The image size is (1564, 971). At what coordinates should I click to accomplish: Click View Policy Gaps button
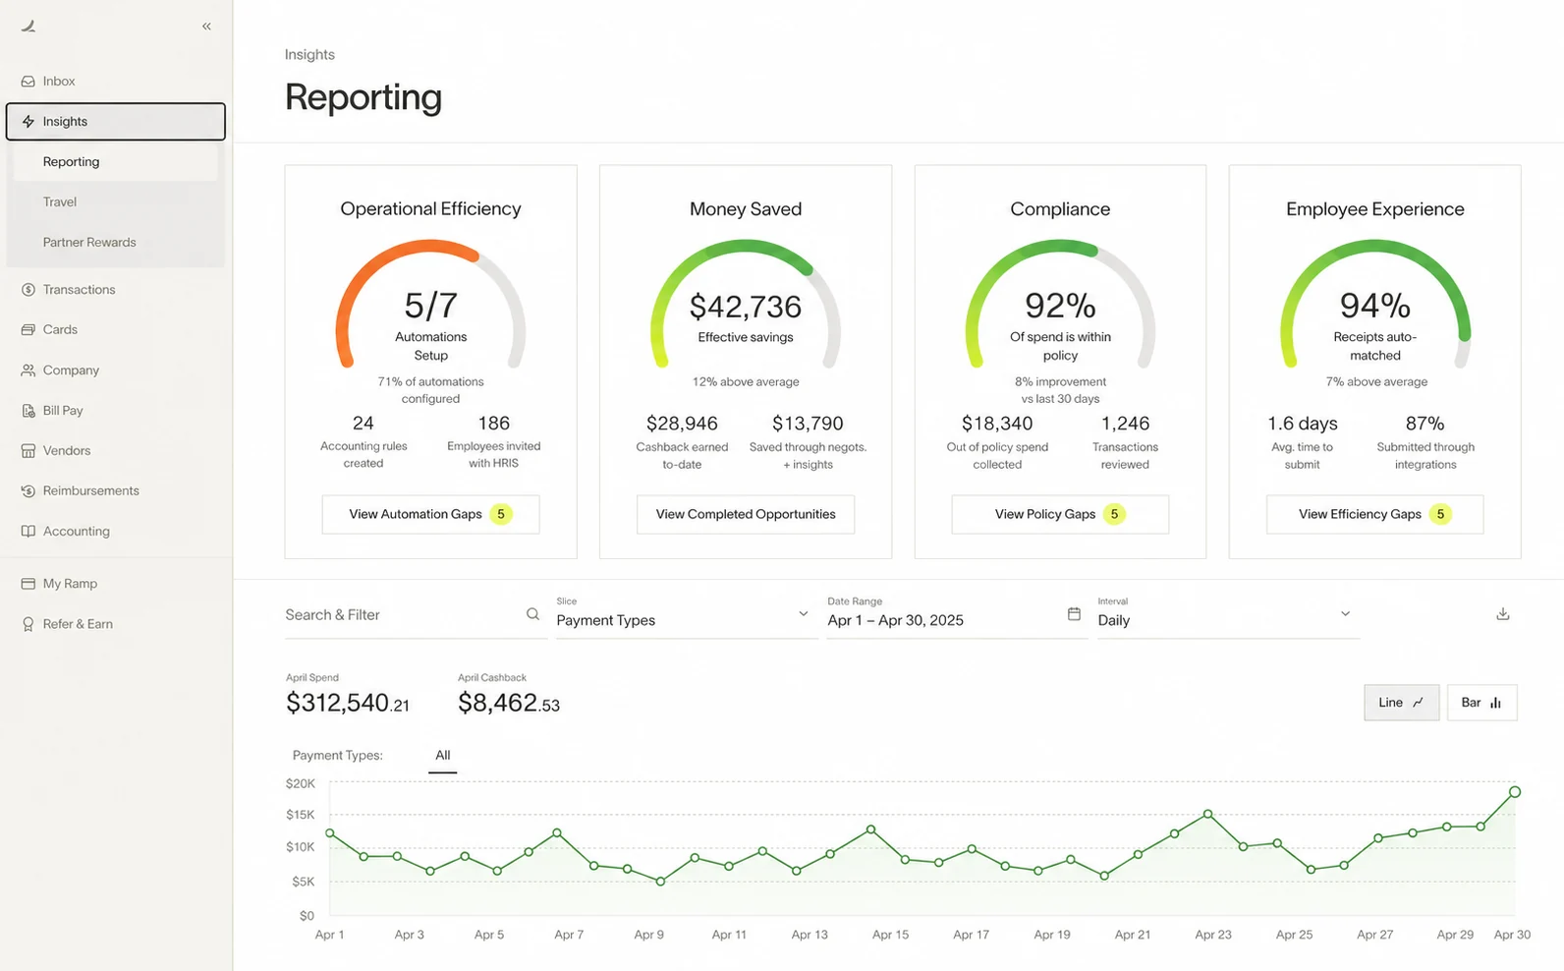[1060, 514]
